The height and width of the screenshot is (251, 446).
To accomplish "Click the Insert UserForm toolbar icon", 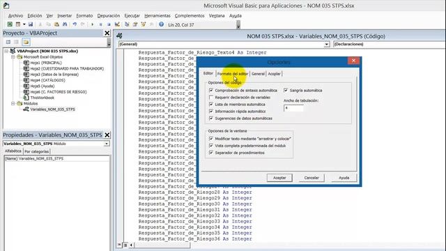I will tap(18, 24).
